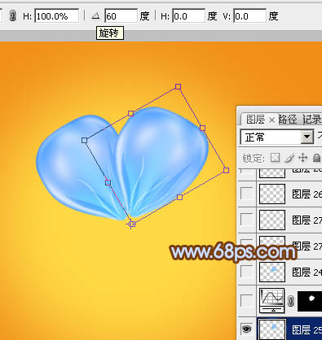Click the Curves adjustment layer icon
Image resolution: width=322 pixels, height=340 pixels.
click(x=272, y=300)
